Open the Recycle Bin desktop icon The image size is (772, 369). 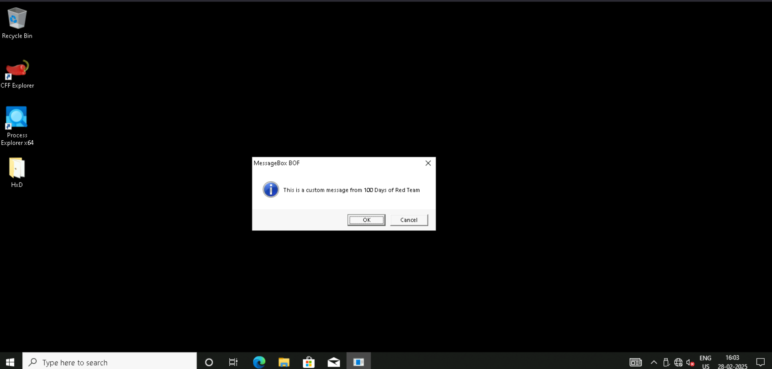point(17,23)
